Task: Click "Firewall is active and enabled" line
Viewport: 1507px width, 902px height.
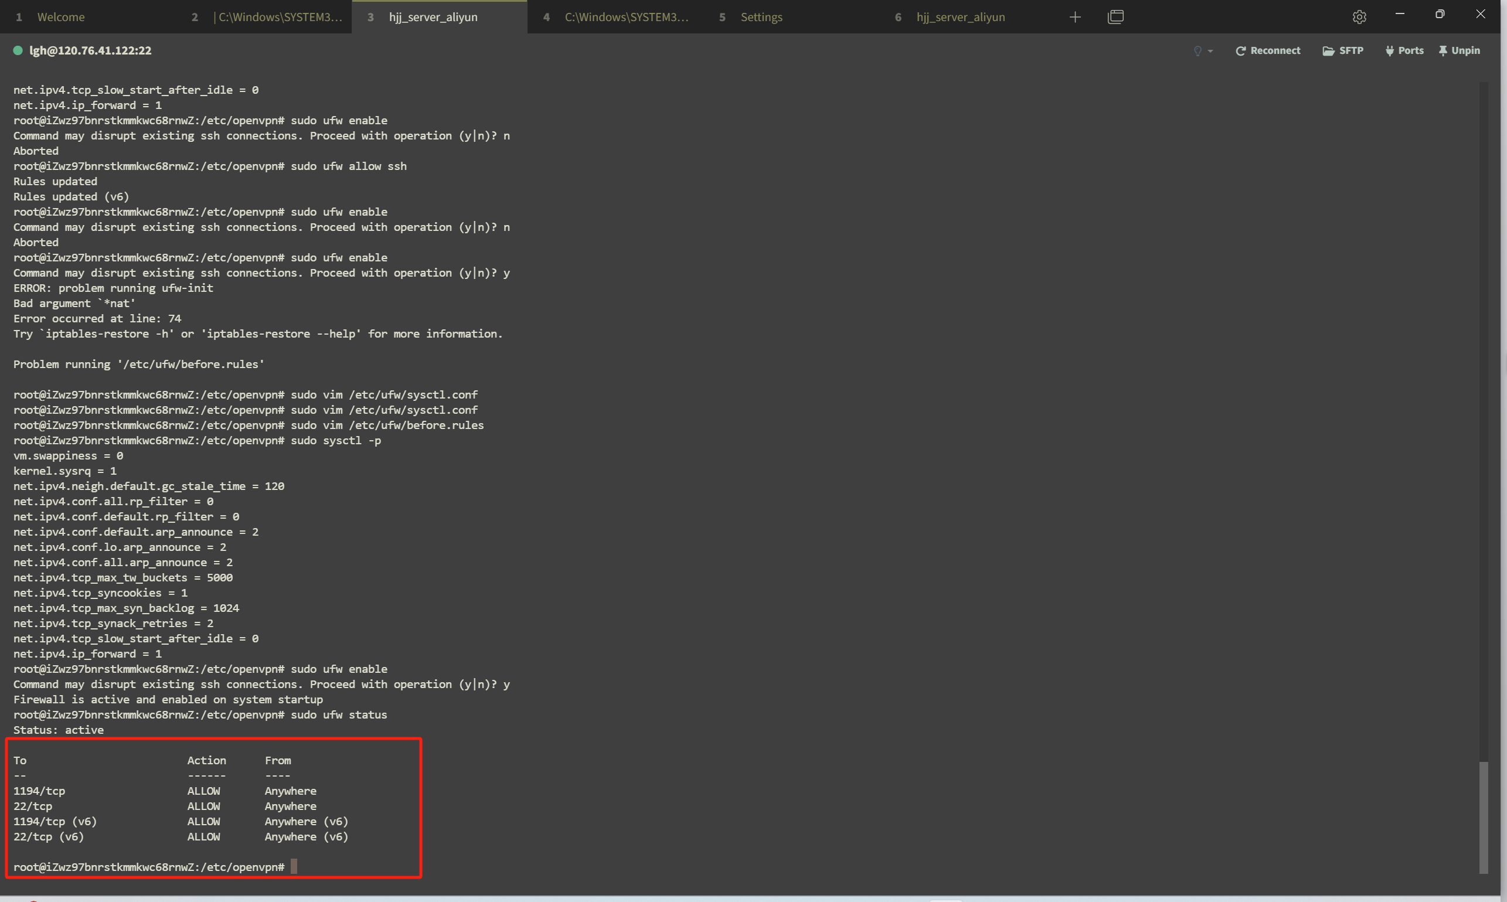Action: coord(168,699)
